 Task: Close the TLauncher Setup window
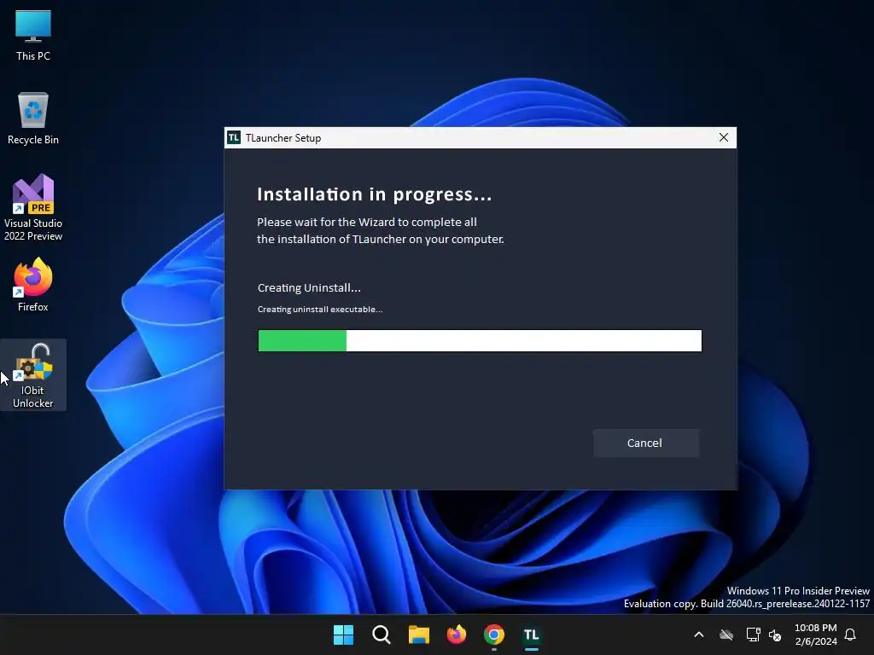723,137
